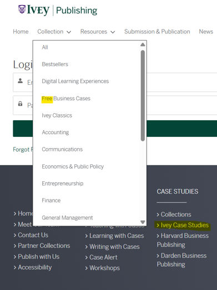Go to the Home navigation link
This screenshot has width=217, height=290.
coord(21,32)
